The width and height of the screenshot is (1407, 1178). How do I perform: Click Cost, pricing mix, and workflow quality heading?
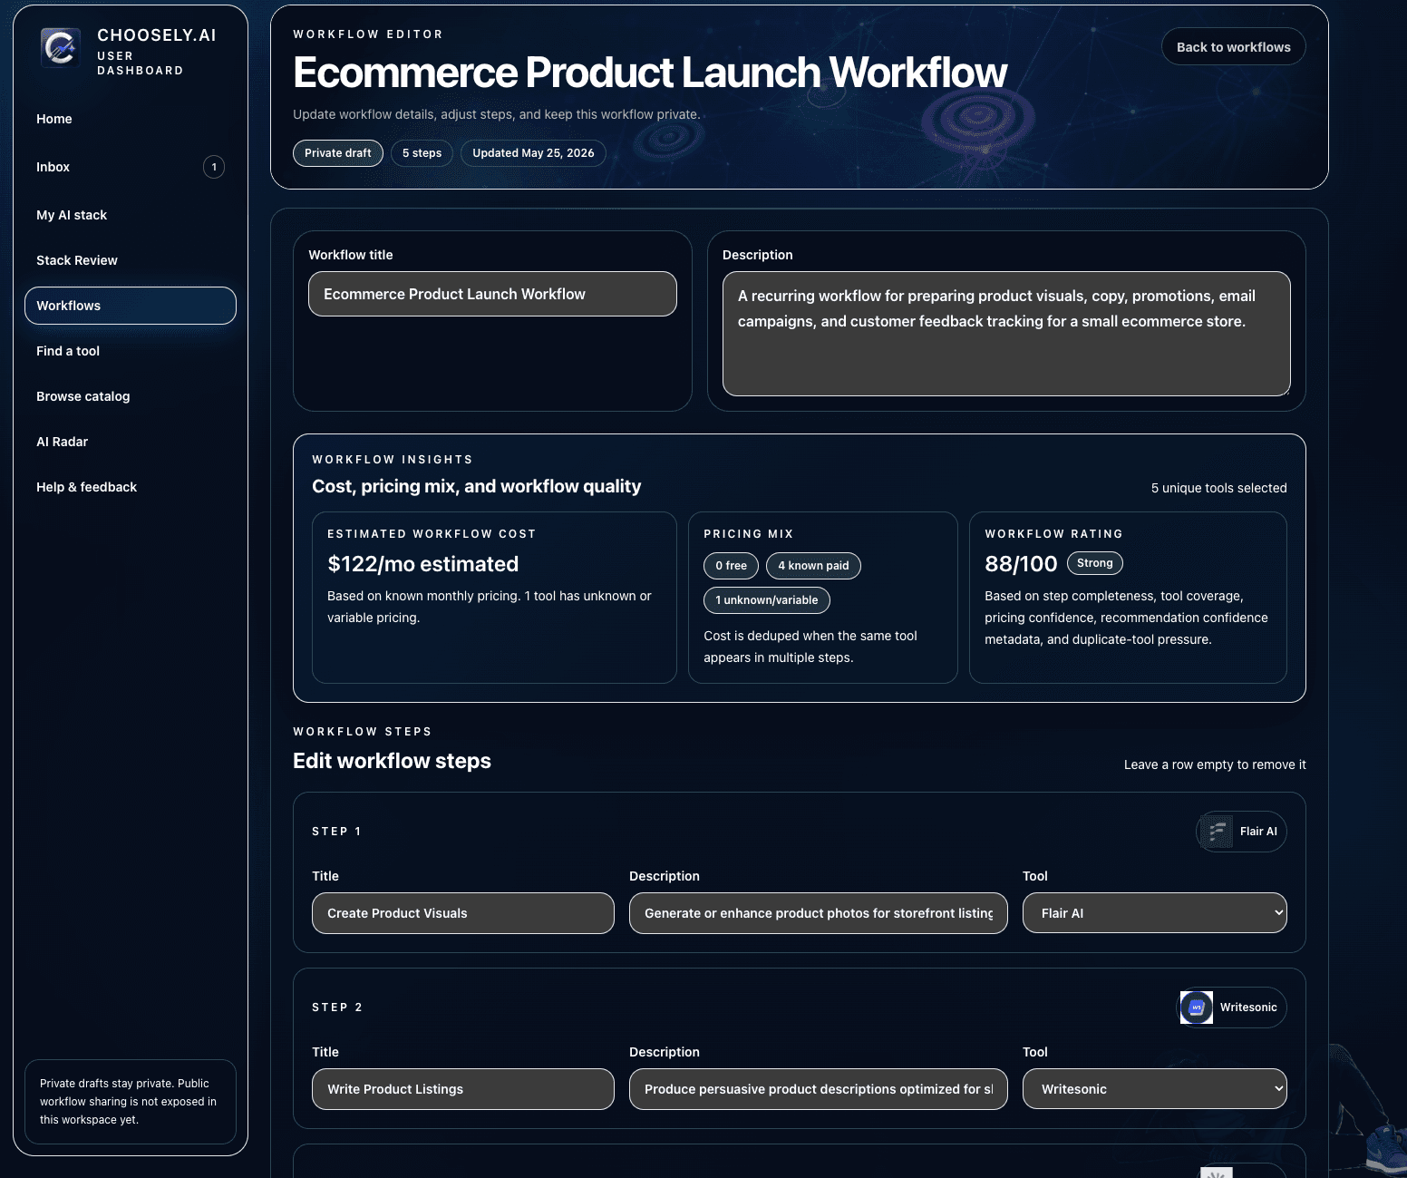[x=476, y=486]
